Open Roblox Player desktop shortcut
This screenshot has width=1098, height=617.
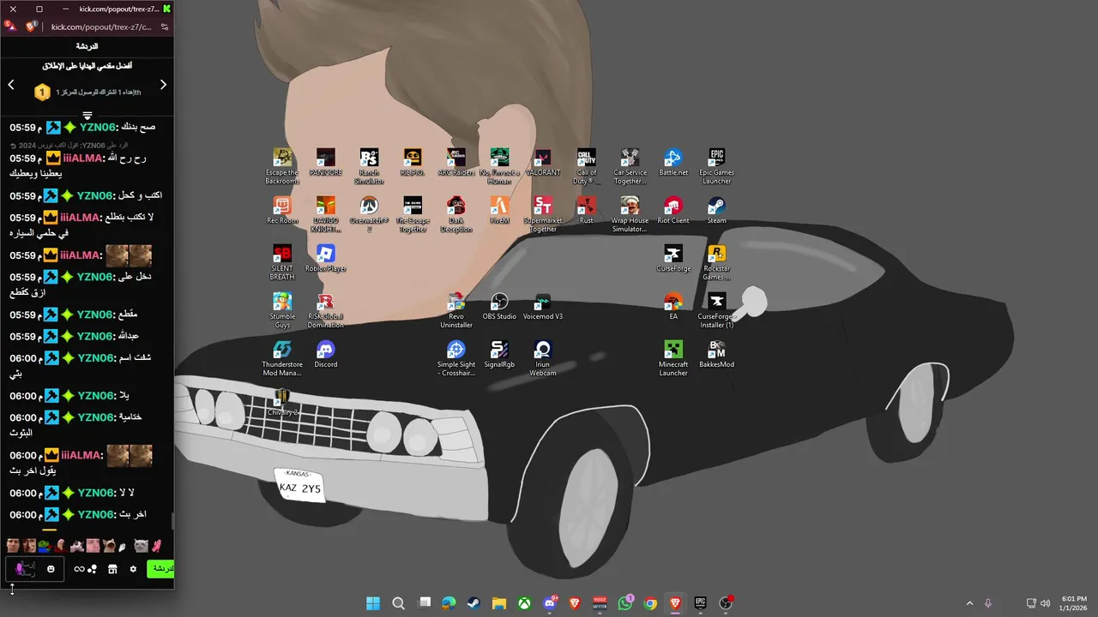click(326, 258)
